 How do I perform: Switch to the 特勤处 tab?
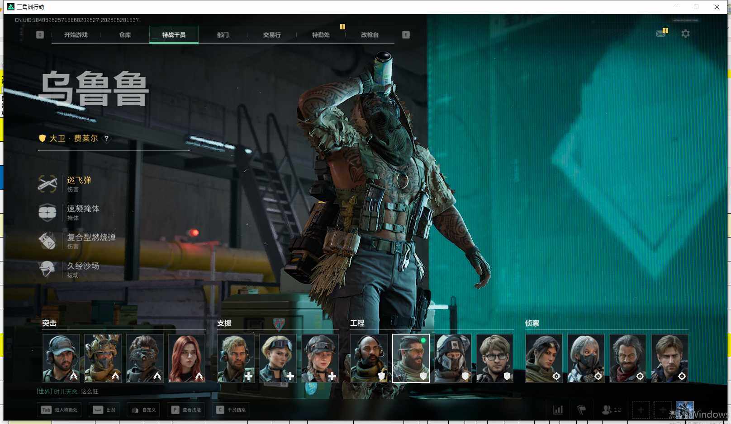click(x=321, y=35)
